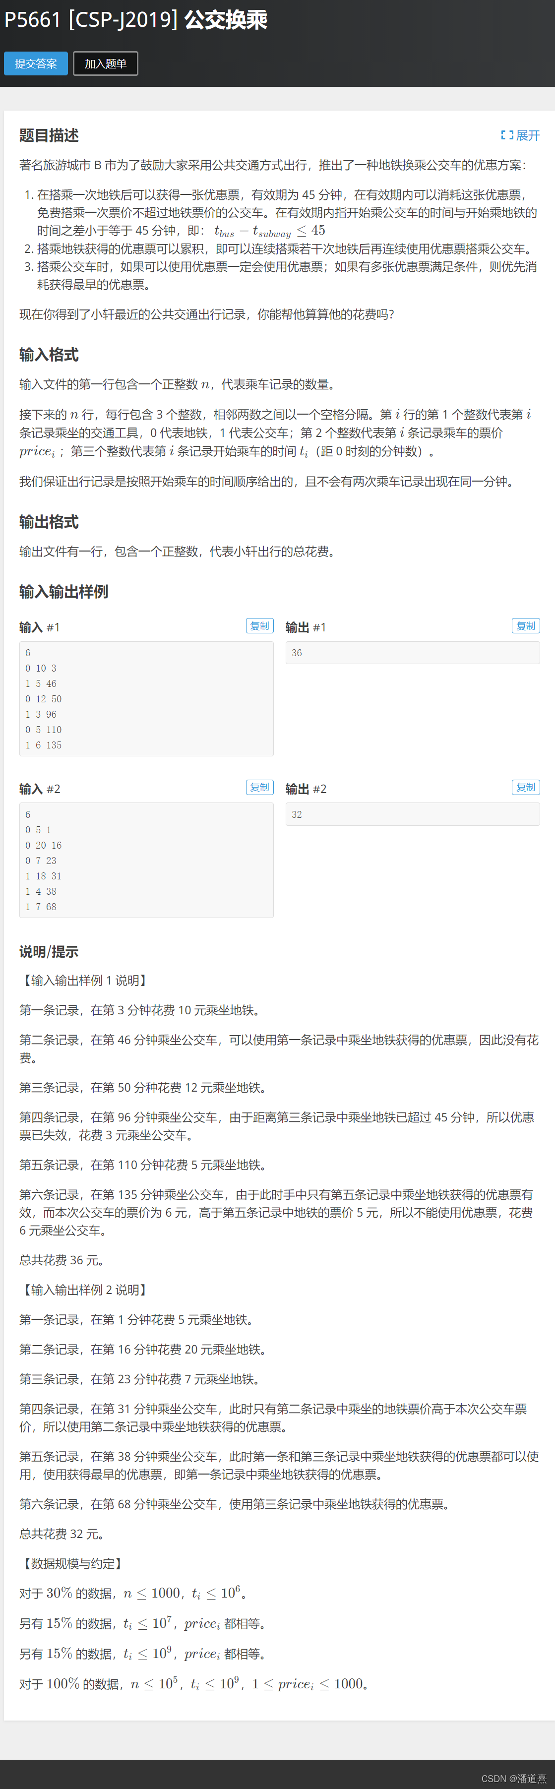555x1789 pixels.
Task: Click the 总共花费 36 元 line
Action: pos(62,1260)
